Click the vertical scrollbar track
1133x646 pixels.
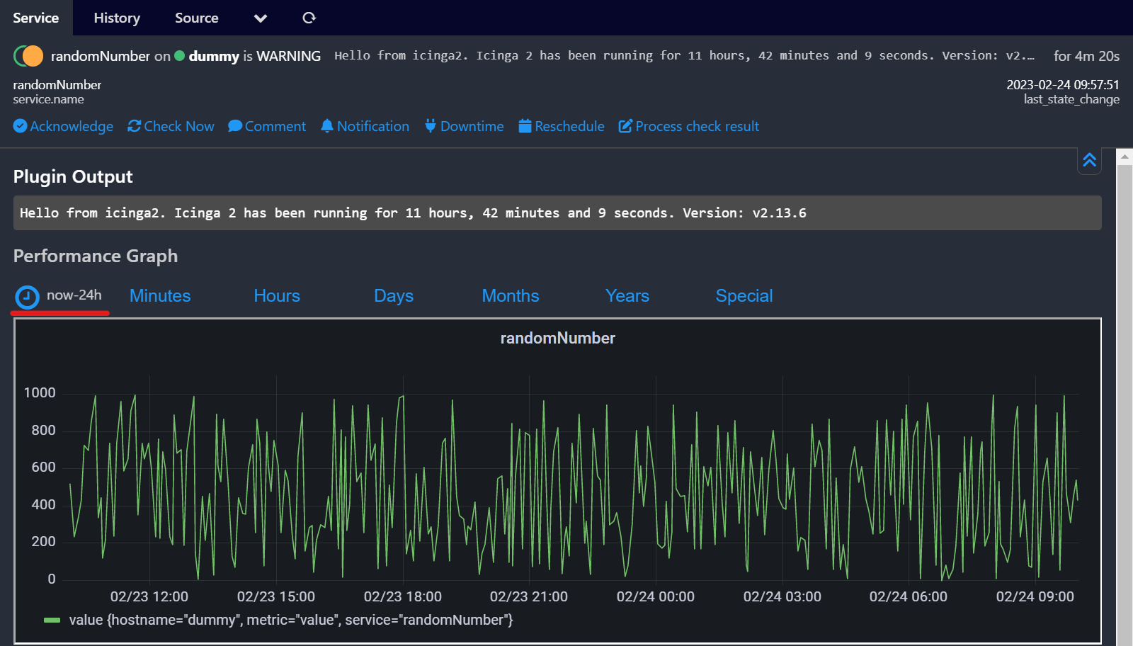[x=1125, y=406]
